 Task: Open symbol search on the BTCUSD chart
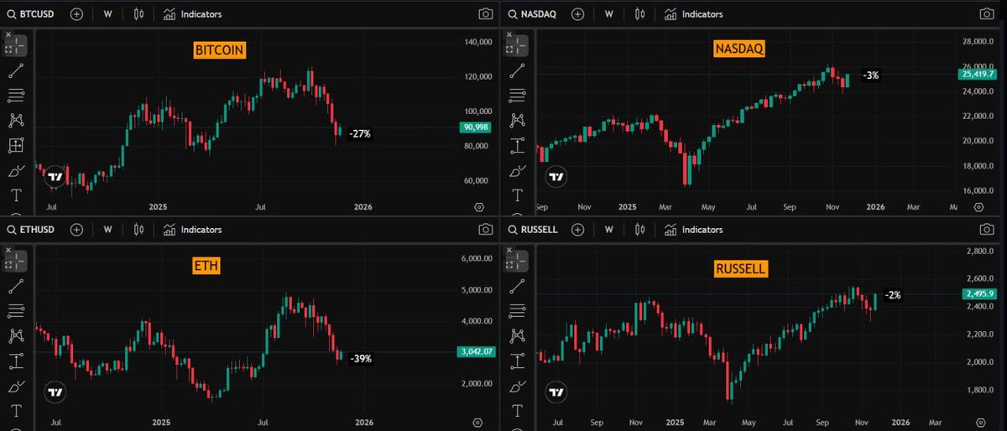[32, 14]
